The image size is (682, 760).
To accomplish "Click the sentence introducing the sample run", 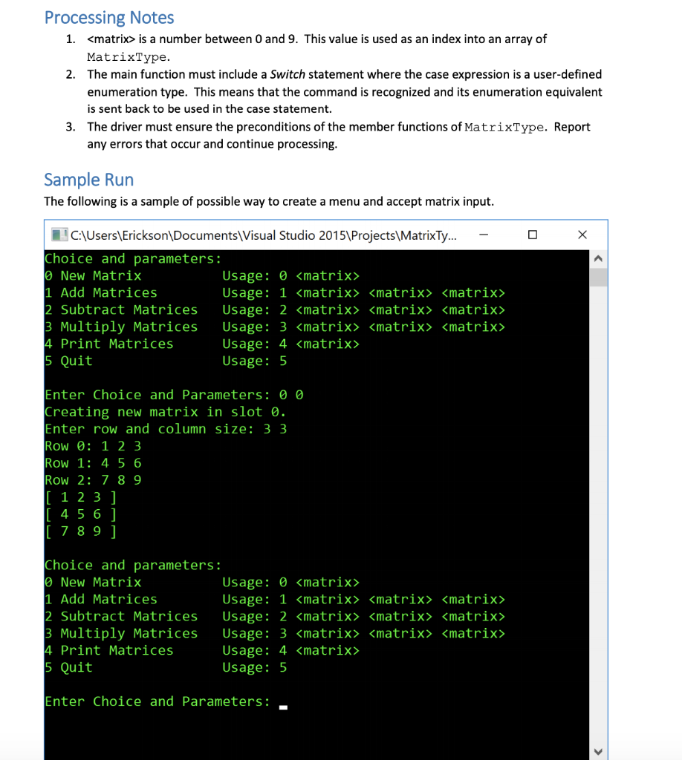I will [x=269, y=202].
